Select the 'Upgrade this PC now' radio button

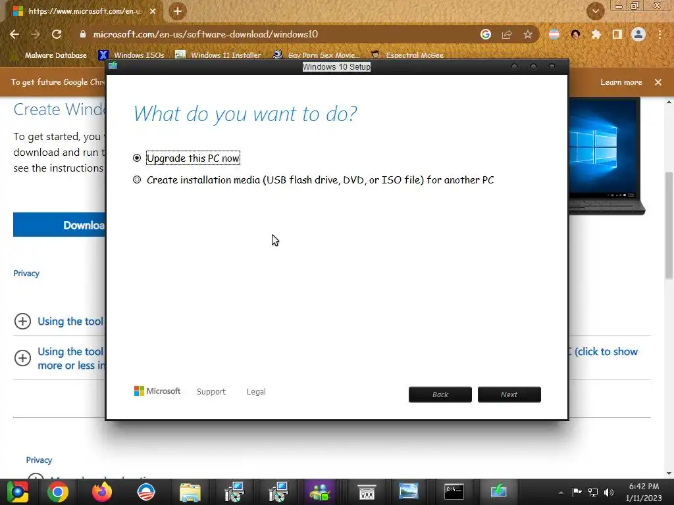(137, 158)
